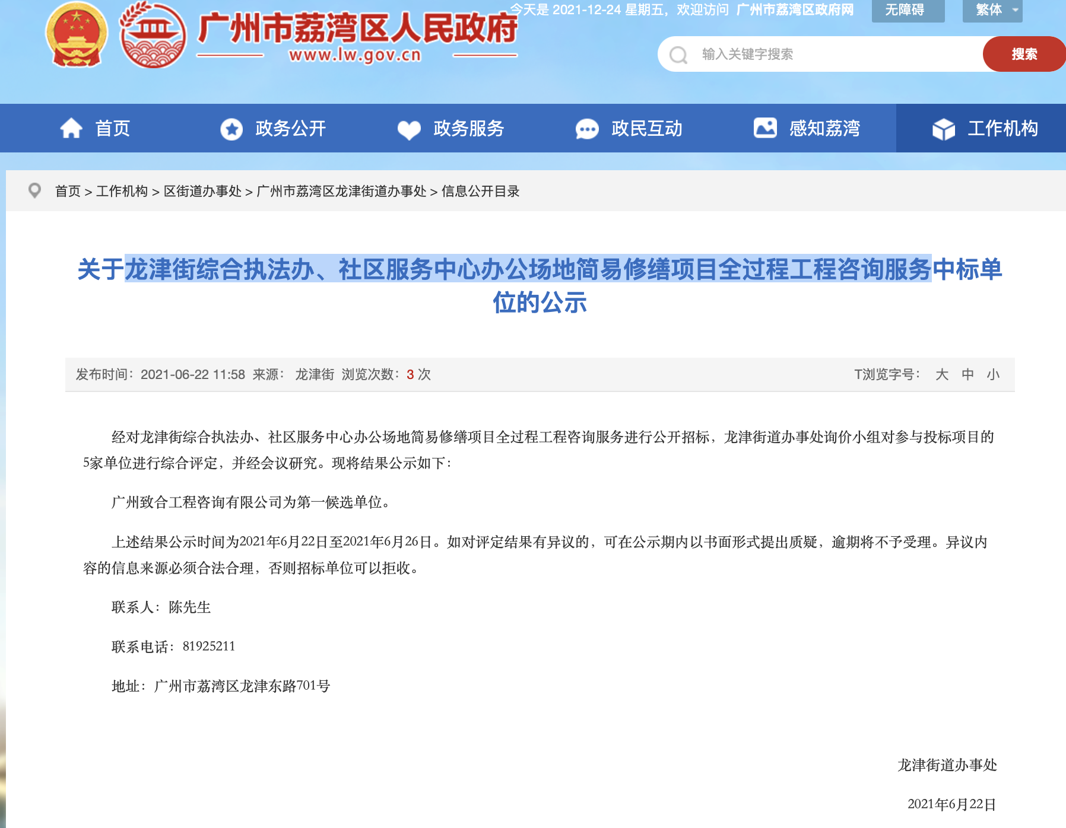Open the 繁体 language dropdown
Image resolution: width=1066 pixels, height=828 pixels.
tap(992, 10)
